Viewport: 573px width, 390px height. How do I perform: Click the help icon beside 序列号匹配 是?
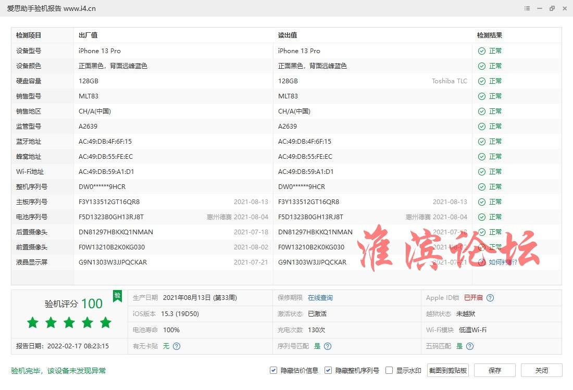[328, 346]
